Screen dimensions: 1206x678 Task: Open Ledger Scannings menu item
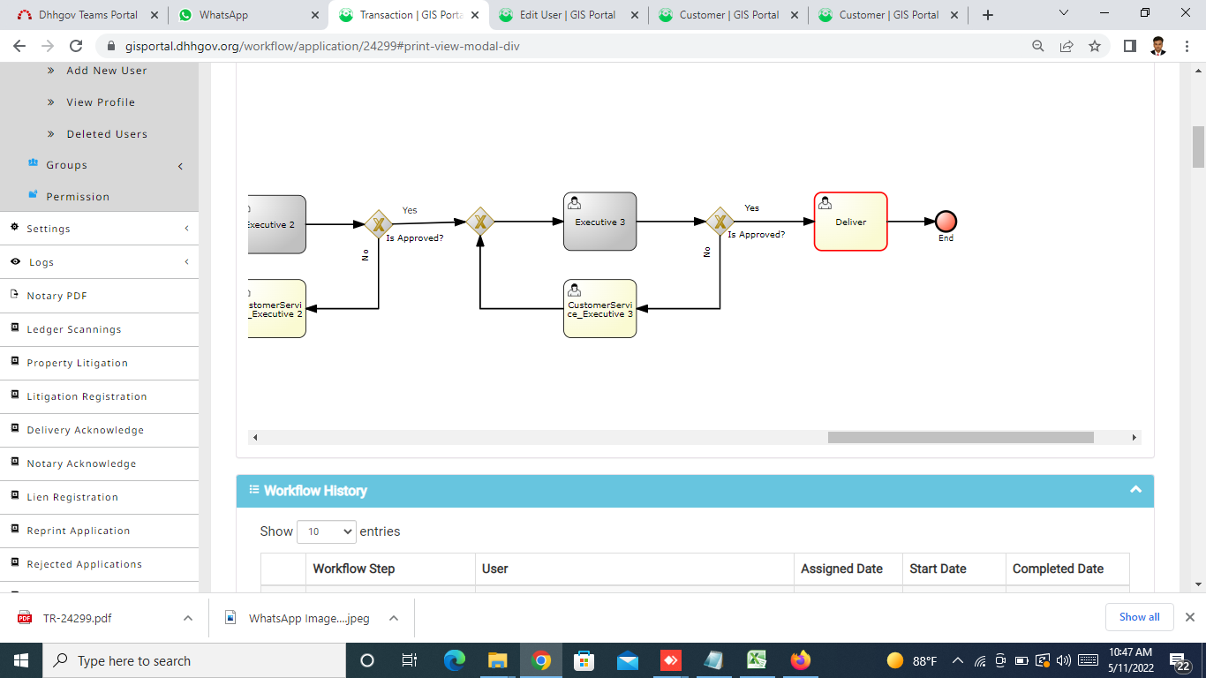[74, 329]
